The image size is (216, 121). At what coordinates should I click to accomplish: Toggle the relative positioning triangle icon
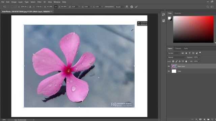pyautogui.click(x=30, y=7)
